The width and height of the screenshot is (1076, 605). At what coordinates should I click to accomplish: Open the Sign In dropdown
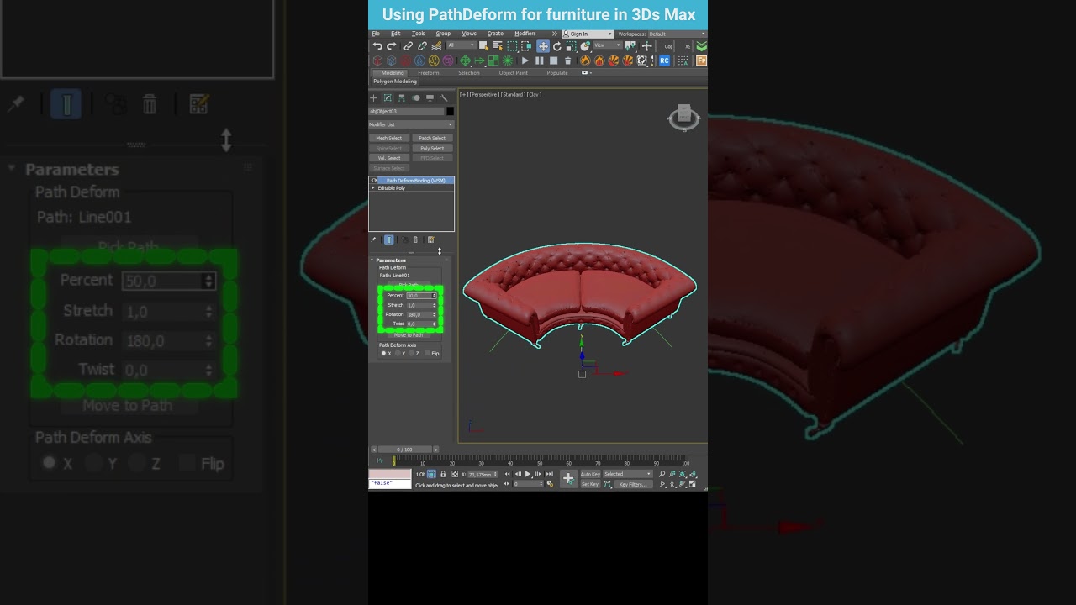(x=588, y=34)
